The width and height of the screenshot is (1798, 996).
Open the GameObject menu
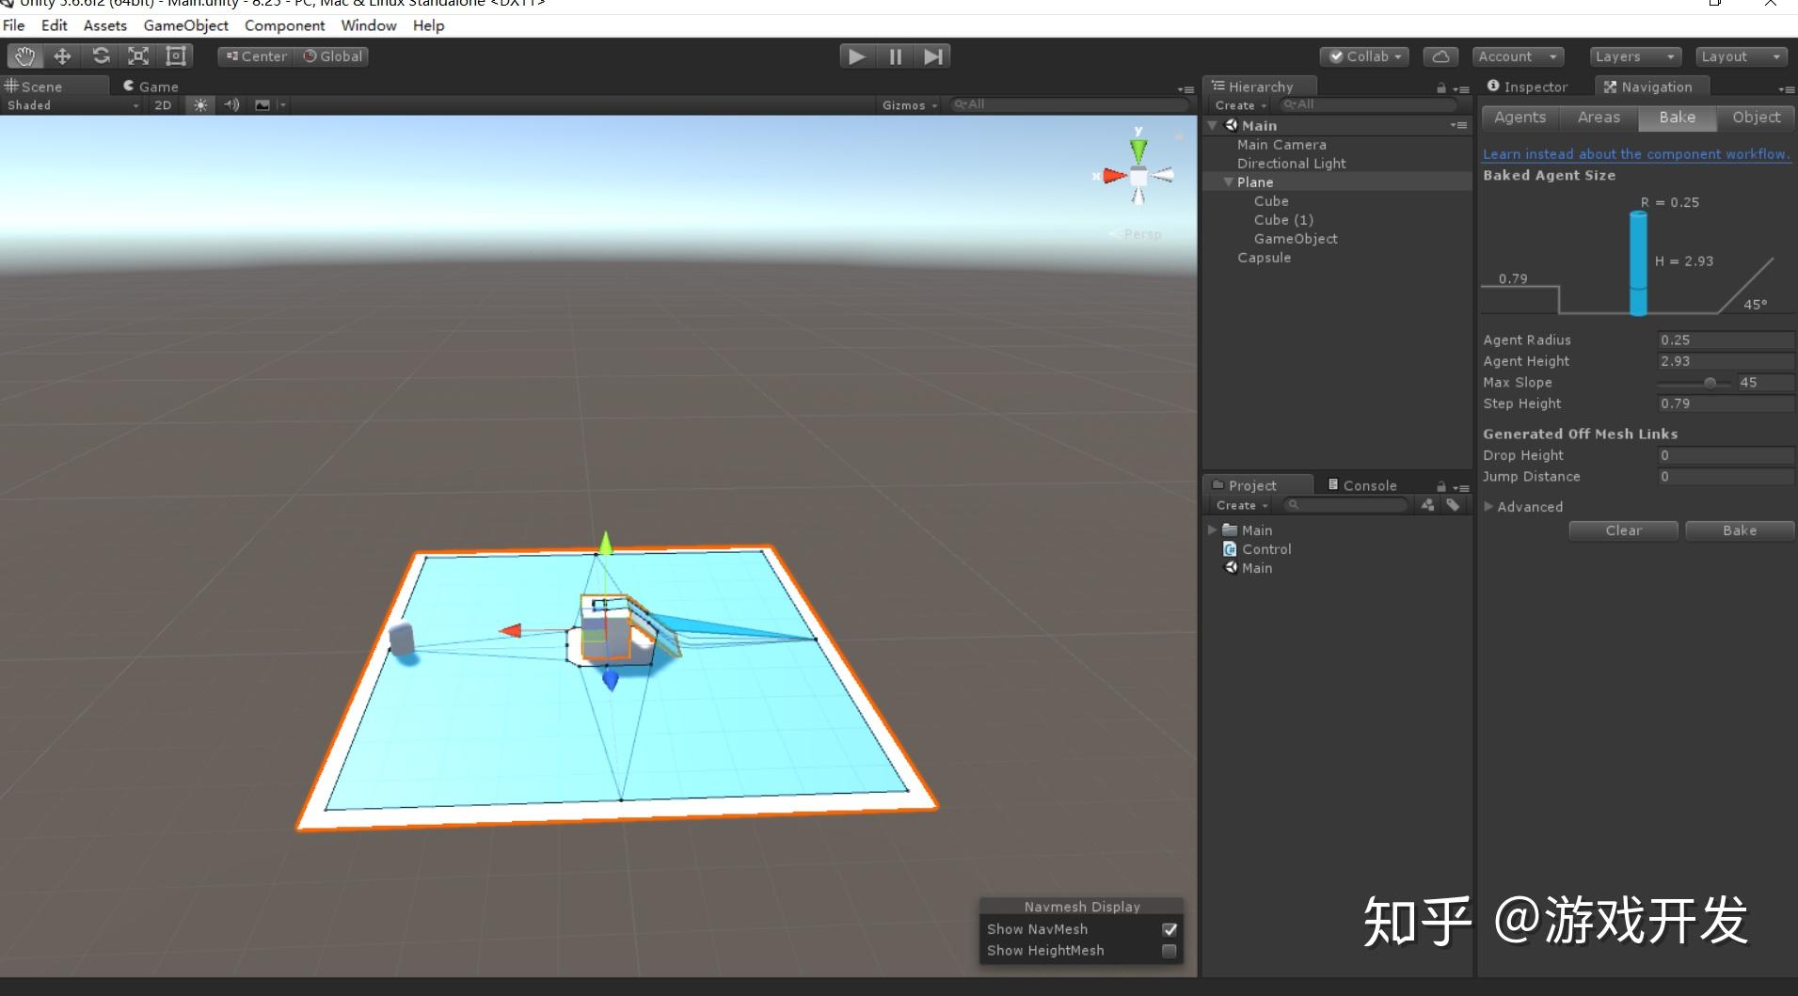186,25
